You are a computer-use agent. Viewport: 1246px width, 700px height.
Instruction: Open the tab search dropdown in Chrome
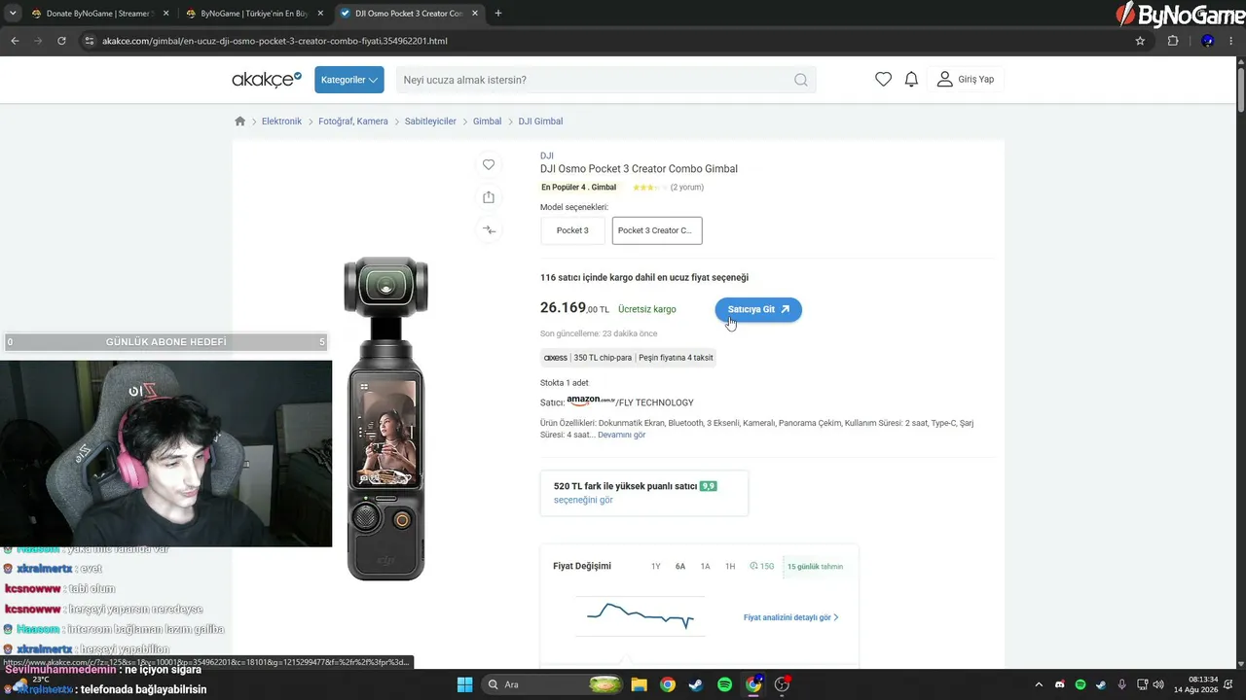[13, 14]
